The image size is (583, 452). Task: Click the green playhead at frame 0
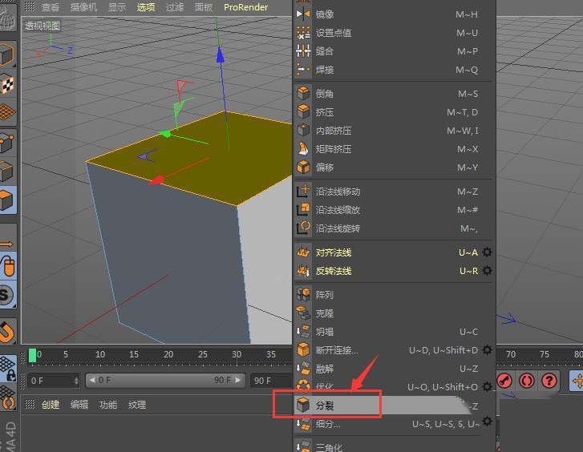33,355
